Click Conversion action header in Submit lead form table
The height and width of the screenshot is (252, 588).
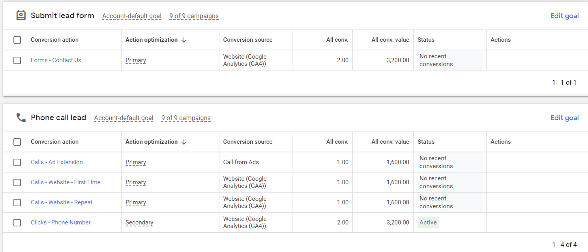point(54,40)
